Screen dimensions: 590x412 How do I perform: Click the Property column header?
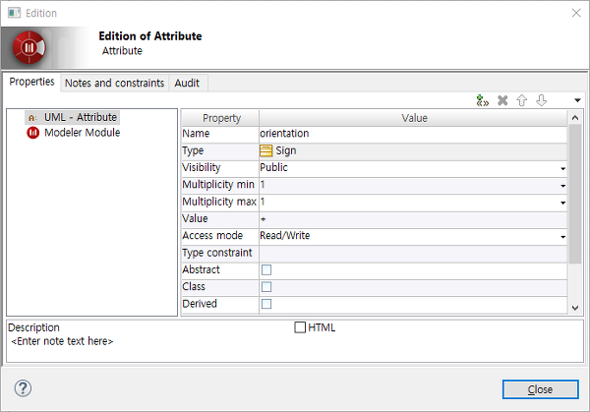[x=220, y=118]
